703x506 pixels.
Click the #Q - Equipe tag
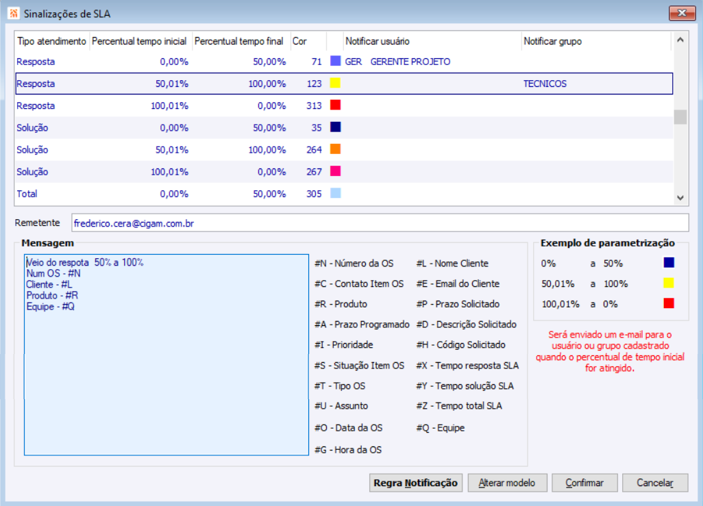click(441, 428)
